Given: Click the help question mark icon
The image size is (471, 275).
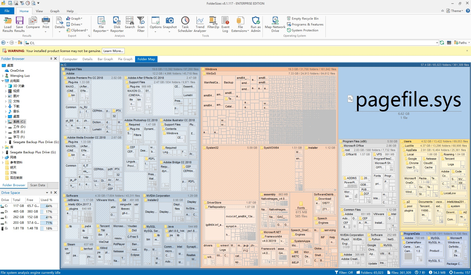Looking at the screenshot, I should tap(468, 11).
